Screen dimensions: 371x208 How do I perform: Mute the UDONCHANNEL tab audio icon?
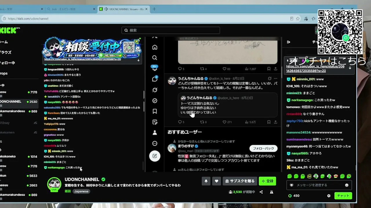106,9
